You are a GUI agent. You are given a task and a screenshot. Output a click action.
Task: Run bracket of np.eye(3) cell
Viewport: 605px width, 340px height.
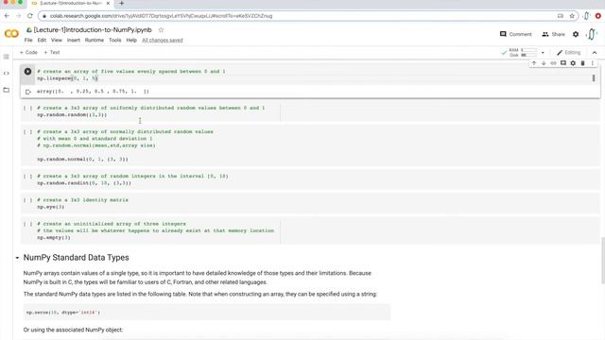click(27, 200)
